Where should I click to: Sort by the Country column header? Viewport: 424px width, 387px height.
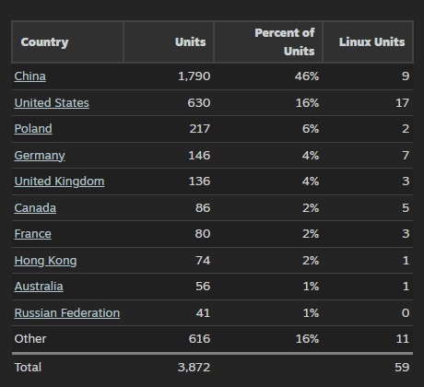pyautogui.click(x=44, y=42)
